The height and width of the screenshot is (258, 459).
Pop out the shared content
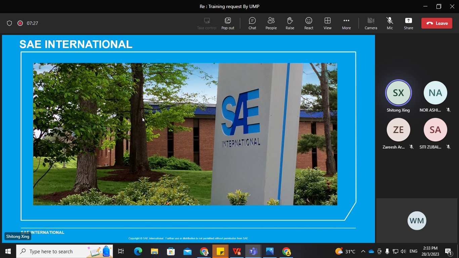228,23
